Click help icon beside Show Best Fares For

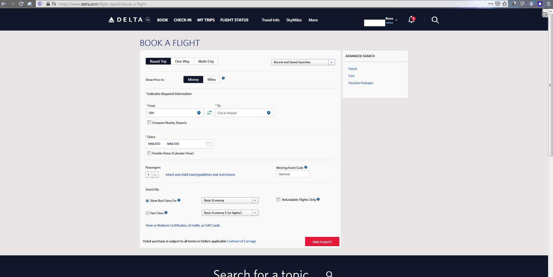[x=179, y=200]
